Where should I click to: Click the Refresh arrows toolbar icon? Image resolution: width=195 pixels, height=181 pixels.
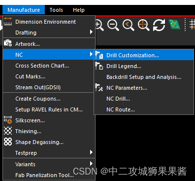click(159, 25)
